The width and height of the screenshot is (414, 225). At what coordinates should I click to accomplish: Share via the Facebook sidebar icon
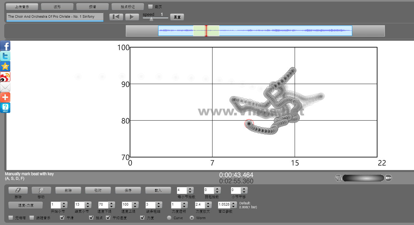click(5, 46)
